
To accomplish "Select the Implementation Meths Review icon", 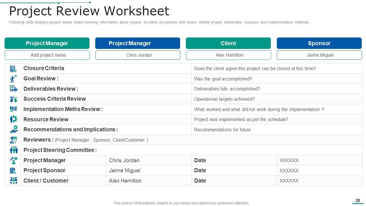I will (13, 109).
